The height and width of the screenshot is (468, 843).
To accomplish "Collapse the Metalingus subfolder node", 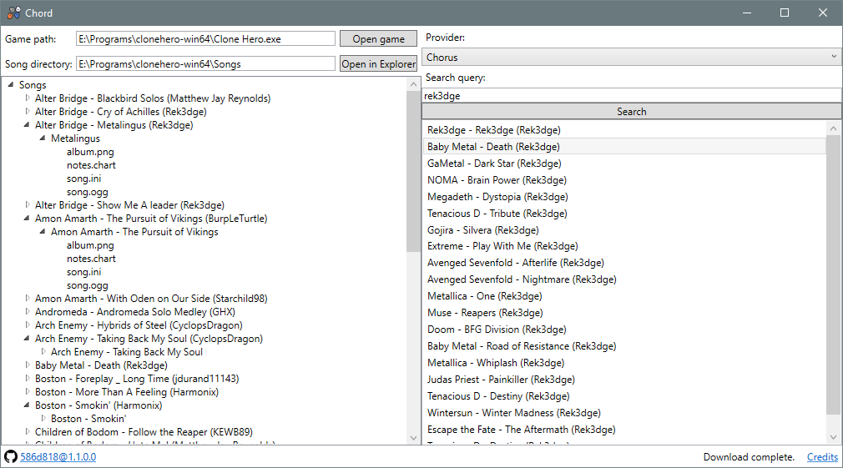I will 43,138.
